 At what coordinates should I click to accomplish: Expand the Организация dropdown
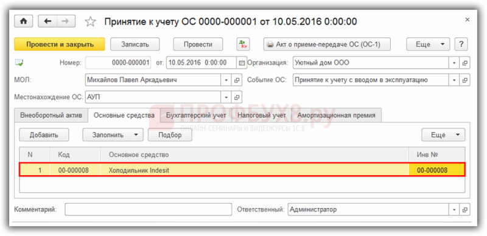coord(454,63)
